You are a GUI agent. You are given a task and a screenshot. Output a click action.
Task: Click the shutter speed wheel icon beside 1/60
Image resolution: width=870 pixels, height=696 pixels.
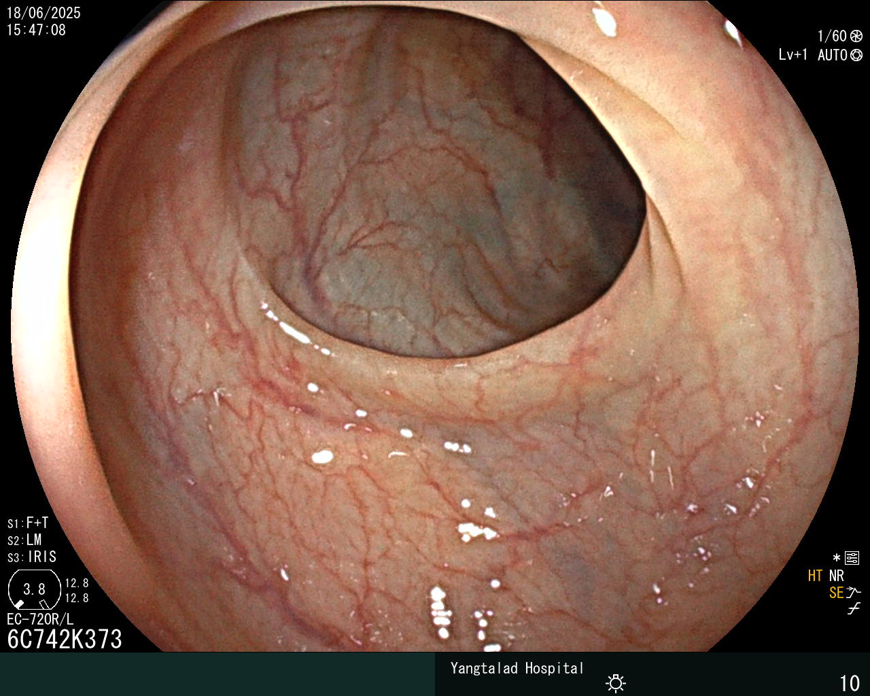point(856,36)
